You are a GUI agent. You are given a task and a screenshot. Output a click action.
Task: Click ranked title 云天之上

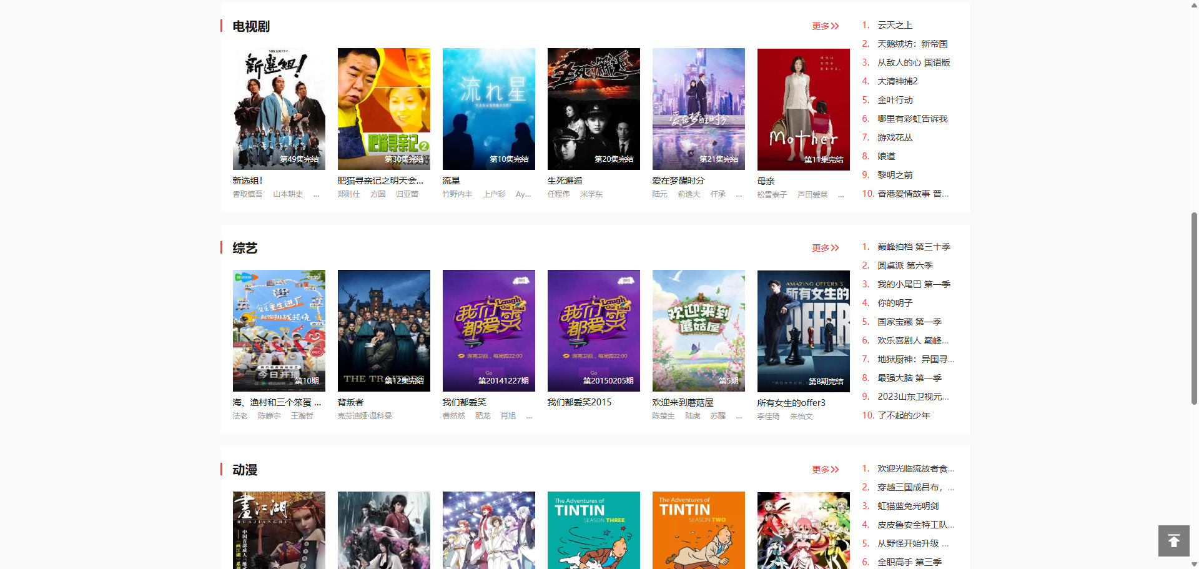coord(895,25)
